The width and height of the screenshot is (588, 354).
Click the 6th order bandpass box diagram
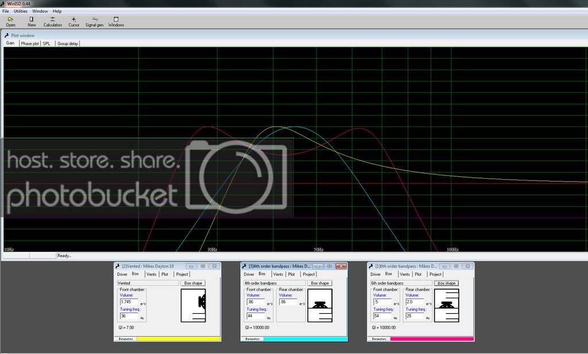point(447,305)
